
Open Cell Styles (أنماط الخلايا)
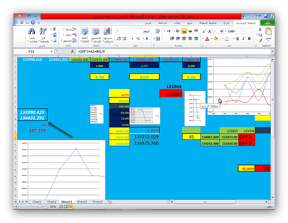click(x=84, y=36)
